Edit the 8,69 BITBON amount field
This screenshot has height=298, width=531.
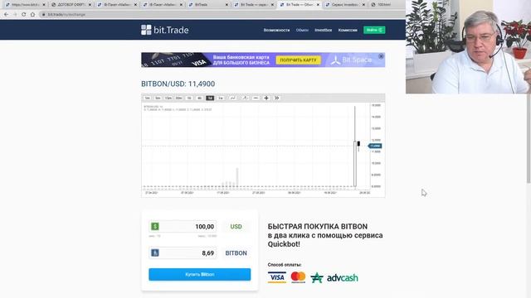pos(183,252)
